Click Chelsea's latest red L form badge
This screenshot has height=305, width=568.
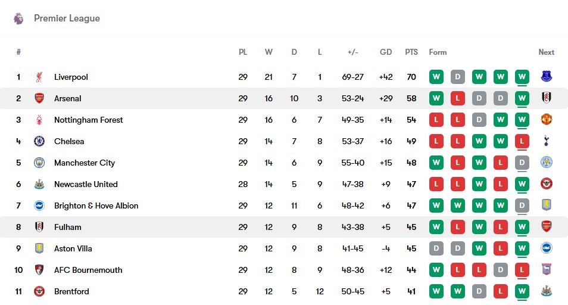(x=522, y=141)
